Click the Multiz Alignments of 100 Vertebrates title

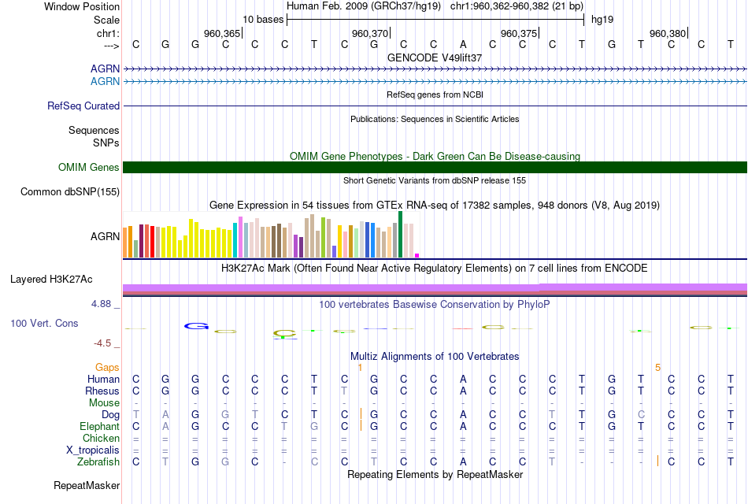435,357
